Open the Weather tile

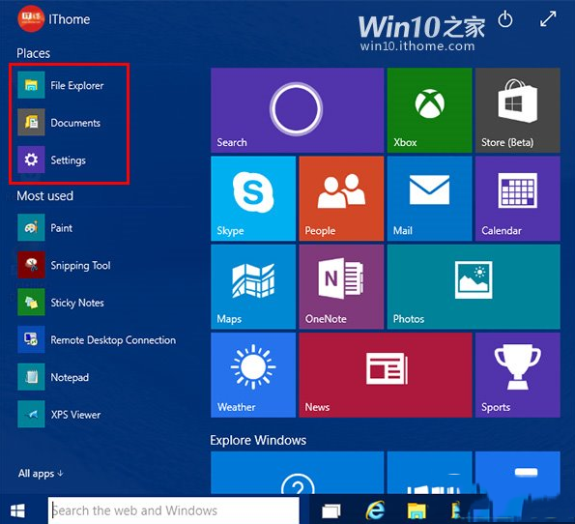pyautogui.click(x=253, y=375)
